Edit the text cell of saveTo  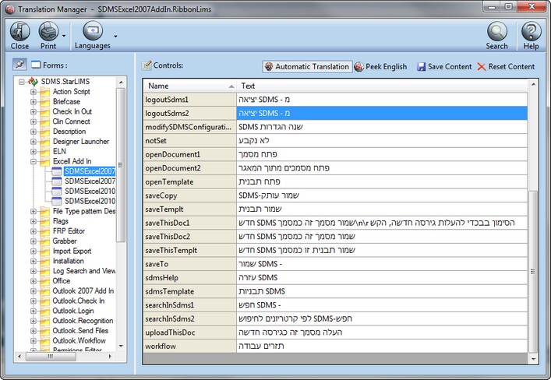coord(382,264)
